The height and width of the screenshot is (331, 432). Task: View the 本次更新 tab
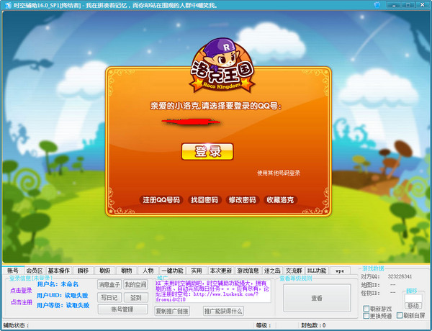(x=221, y=271)
